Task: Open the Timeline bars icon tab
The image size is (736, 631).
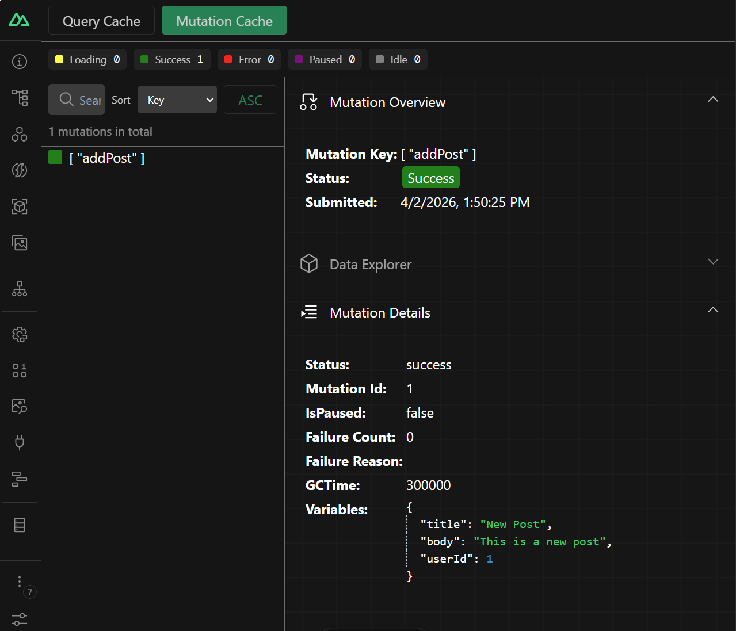Action: click(20, 479)
